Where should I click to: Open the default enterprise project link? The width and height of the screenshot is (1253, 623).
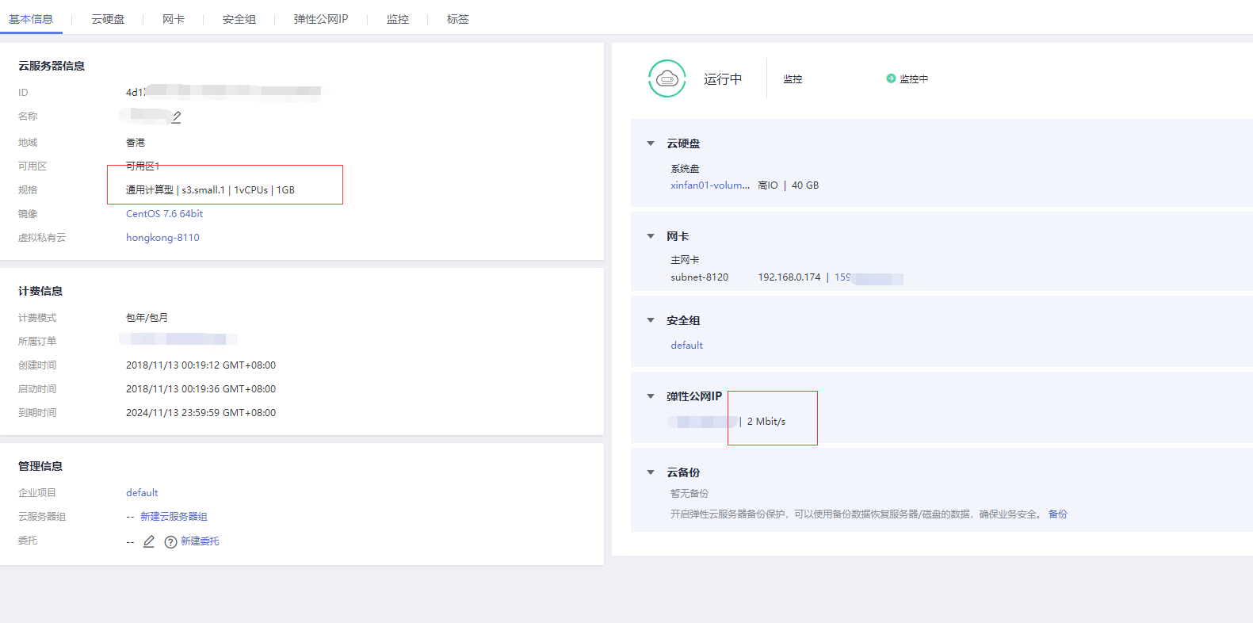(142, 493)
